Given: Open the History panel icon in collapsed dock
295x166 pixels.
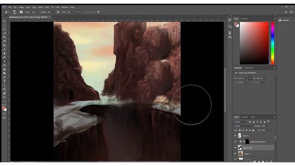Looking at the screenshot, I should click(230, 20).
